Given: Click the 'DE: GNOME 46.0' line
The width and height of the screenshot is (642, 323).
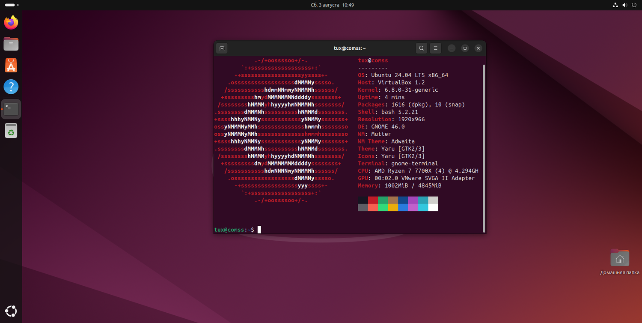Looking at the screenshot, I should click(x=381, y=127).
